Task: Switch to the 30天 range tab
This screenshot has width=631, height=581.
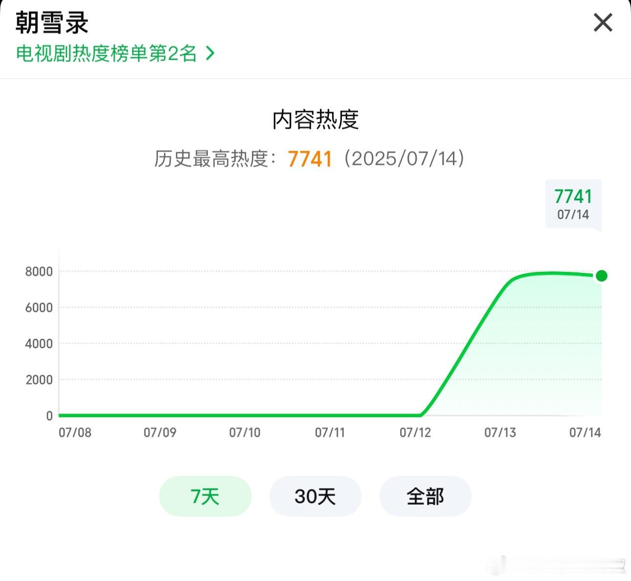Action: (x=315, y=496)
